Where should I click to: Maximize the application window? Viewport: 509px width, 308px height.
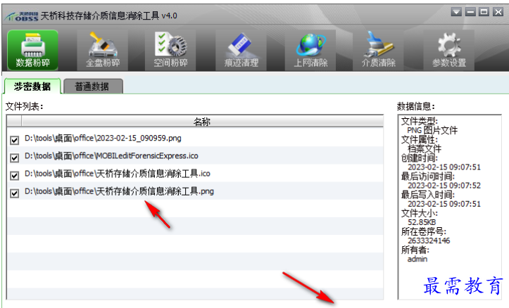point(484,13)
